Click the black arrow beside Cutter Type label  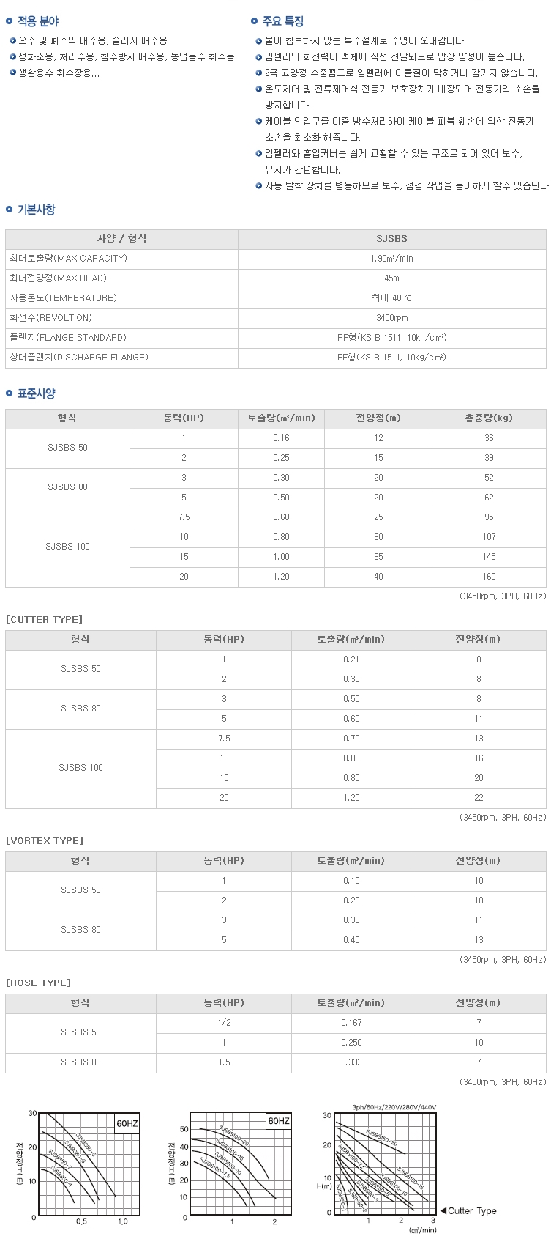pyautogui.click(x=443, y=1210)
